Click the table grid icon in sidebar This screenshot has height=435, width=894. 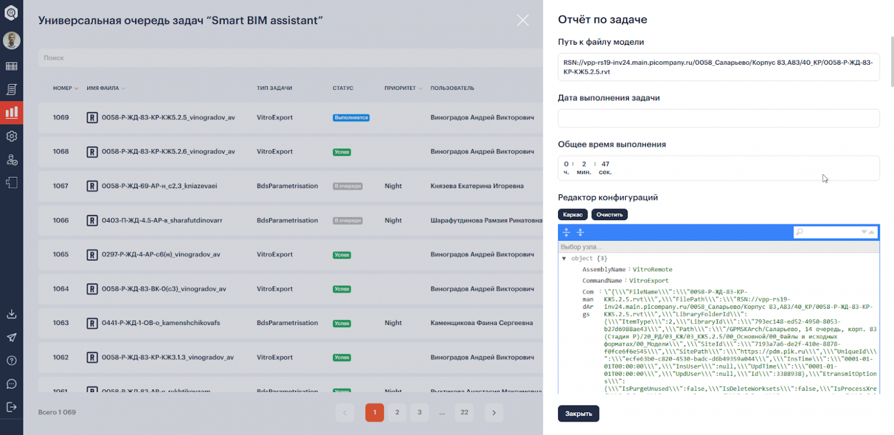point(11,66)
